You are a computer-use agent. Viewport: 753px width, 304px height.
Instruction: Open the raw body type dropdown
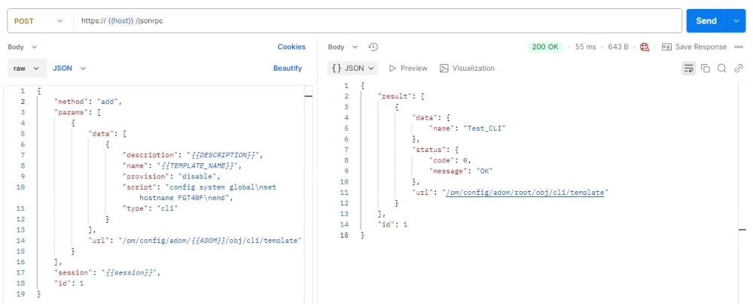(x=27, y=68)
